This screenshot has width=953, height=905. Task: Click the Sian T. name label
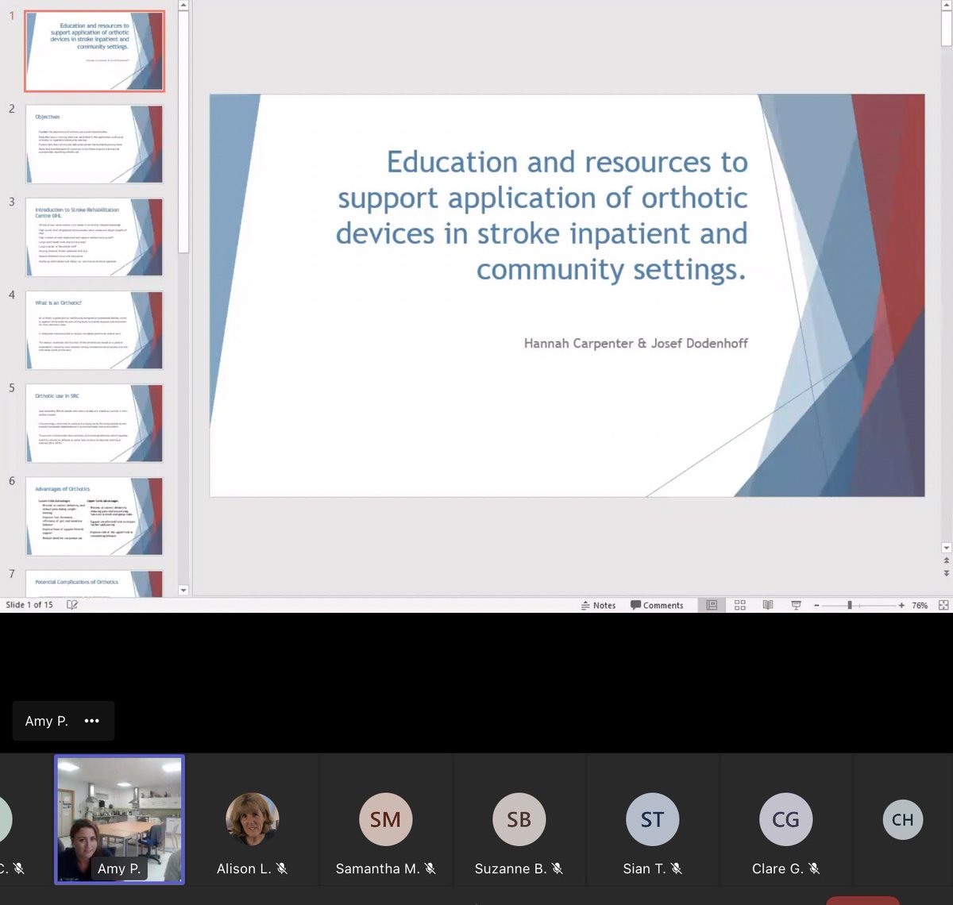click(644, 868)
